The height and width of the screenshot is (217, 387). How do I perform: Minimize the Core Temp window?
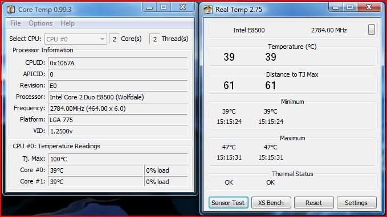pyautogui.click(x=149, y=7)
